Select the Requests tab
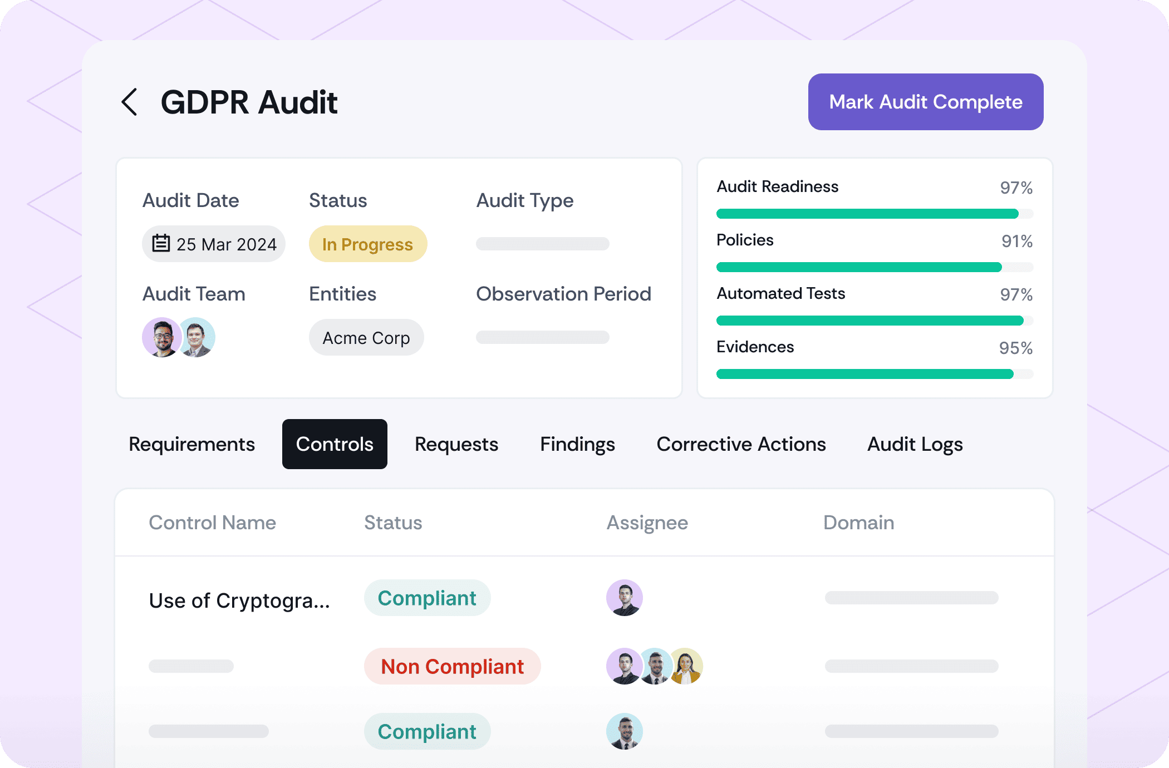Screen dimensions: 1169x768 (456, 444)
